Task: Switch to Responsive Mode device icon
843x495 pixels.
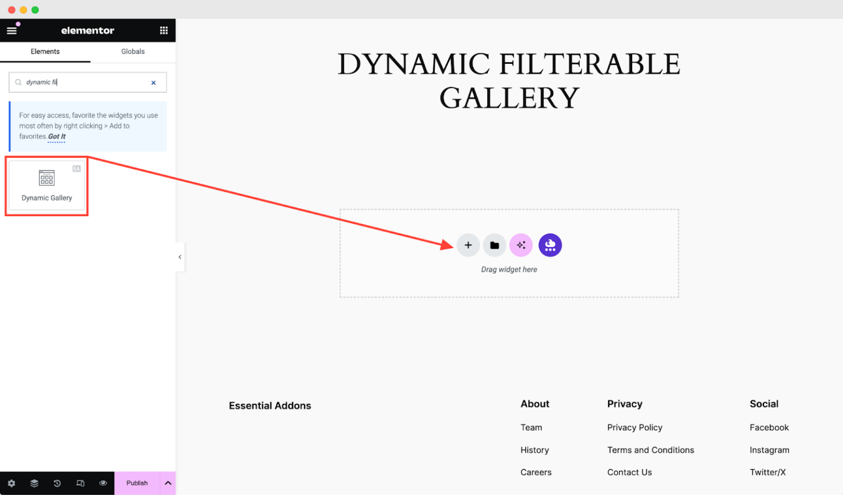Action: pos(80,483)
